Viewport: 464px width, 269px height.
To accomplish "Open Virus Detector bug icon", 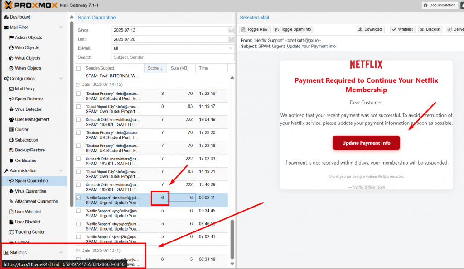I will [x=11, y=109].
